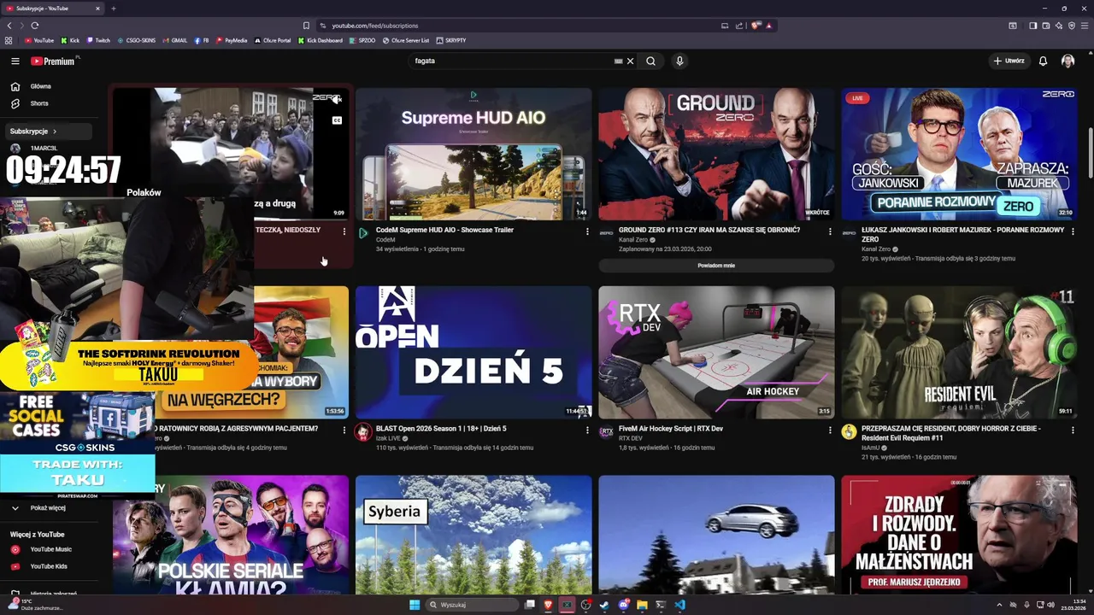Toggle the browser sidebar panel icon
The image size is (1094, 615).
coord(1032,26)
